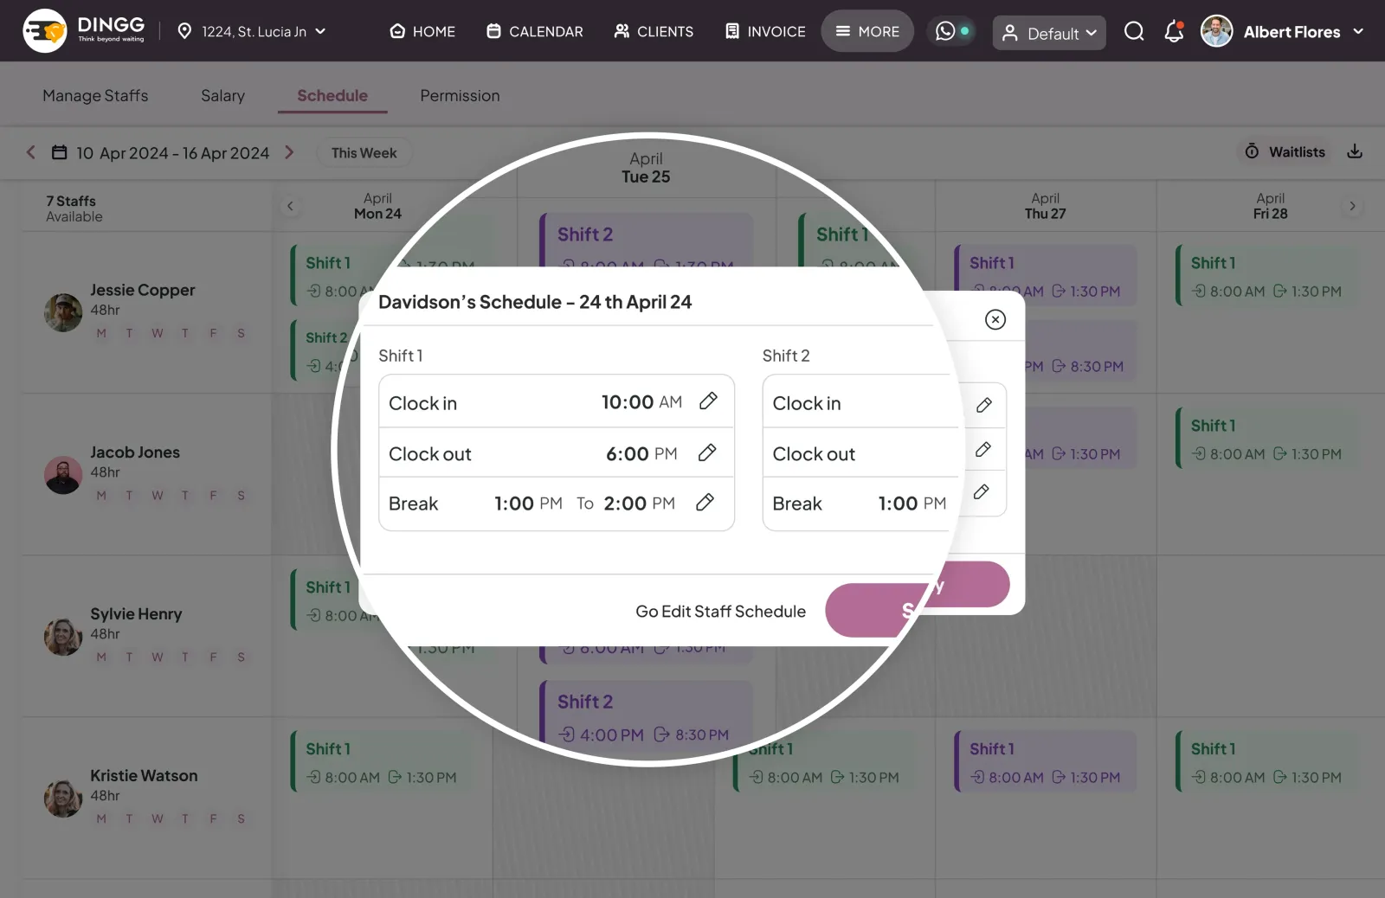
Task: Download the schedule using download icon
Action: [x=1355, y=151]
